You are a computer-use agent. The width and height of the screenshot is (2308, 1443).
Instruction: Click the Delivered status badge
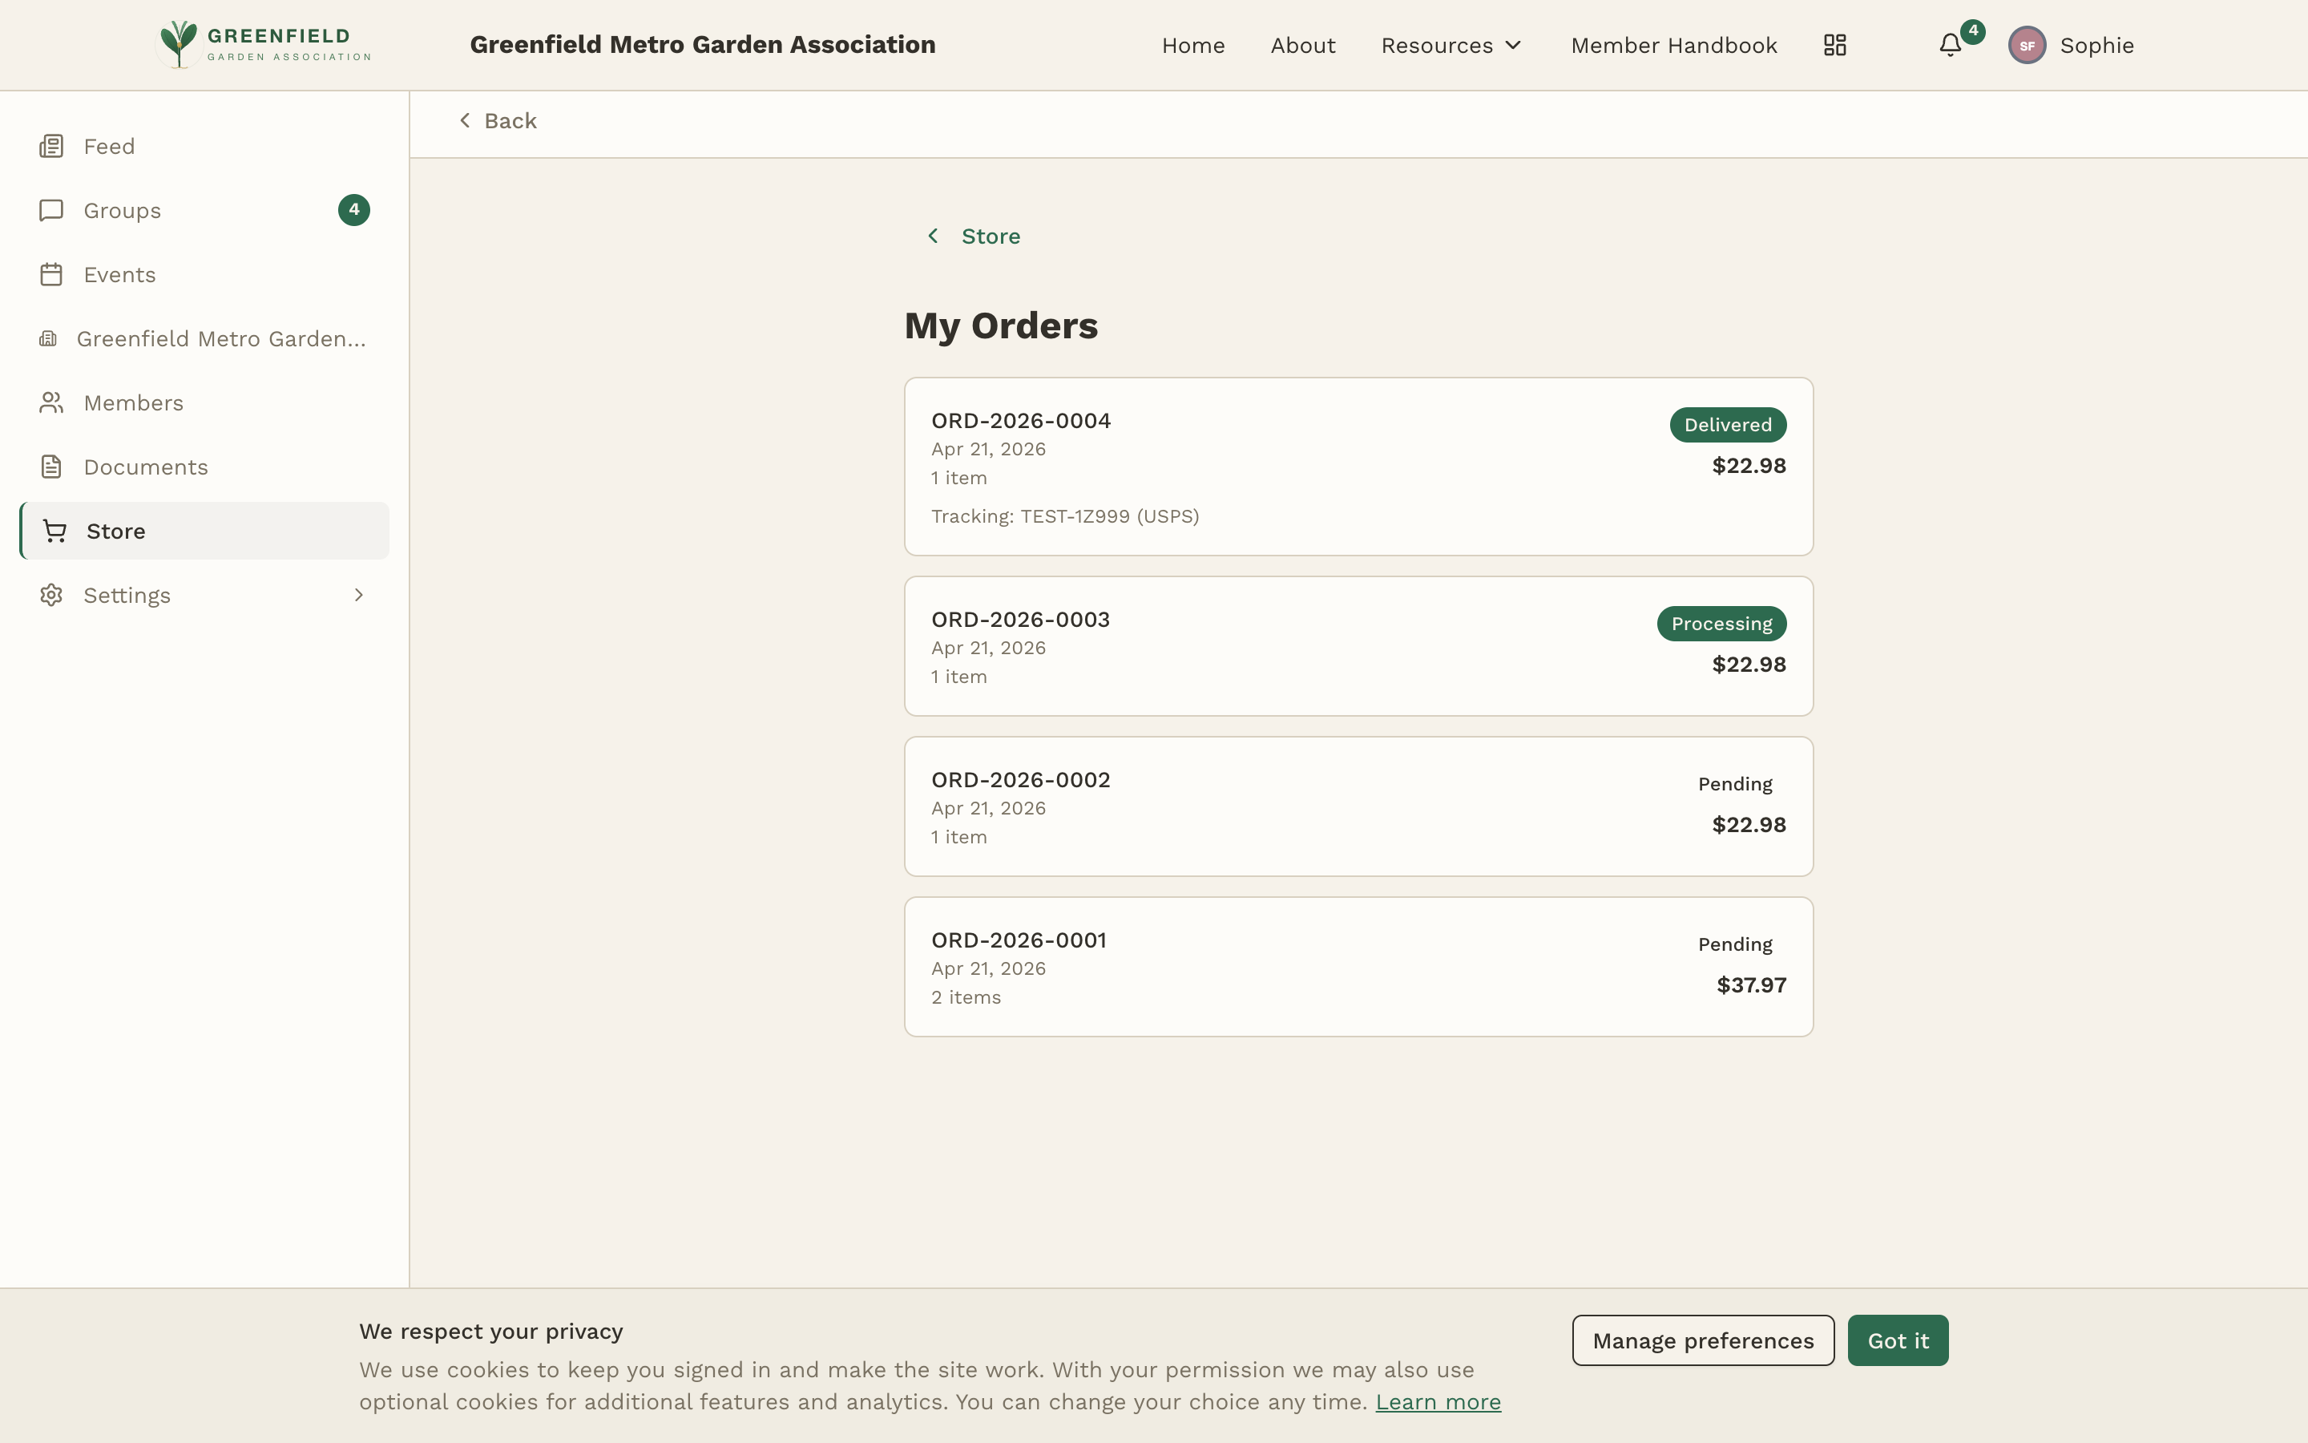(1727, 425)
